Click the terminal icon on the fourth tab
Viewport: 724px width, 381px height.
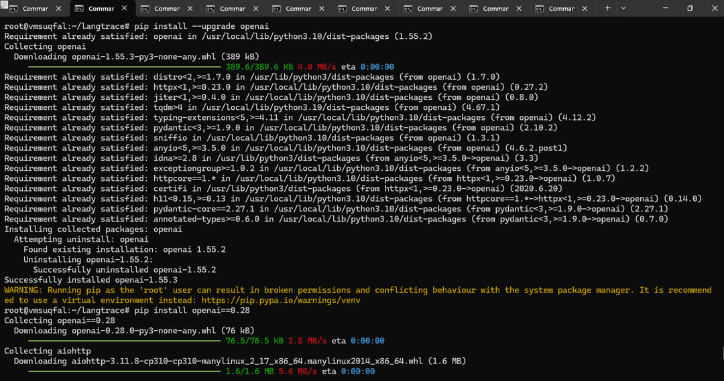pos(210,9)
